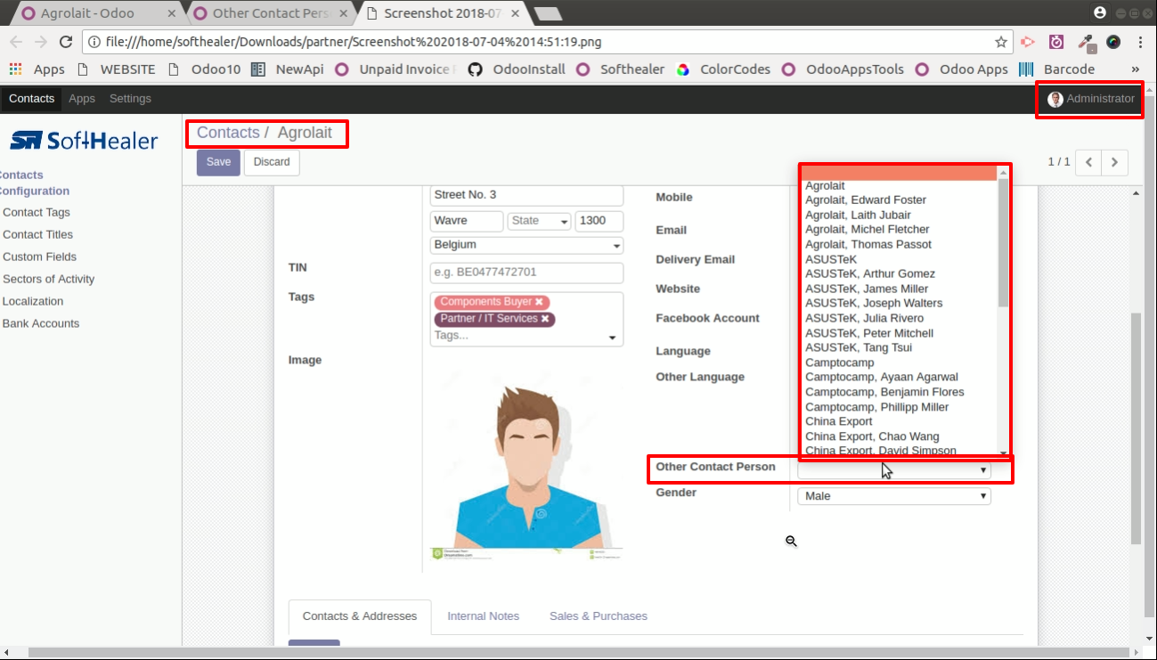The width and height of the screenshot is (1157, 660).
Task: Open a new browser tab
Action: click(548, 13)
